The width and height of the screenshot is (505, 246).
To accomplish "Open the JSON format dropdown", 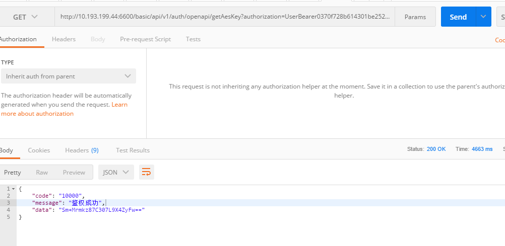I will pyautogui.click(x=116, y=172).
